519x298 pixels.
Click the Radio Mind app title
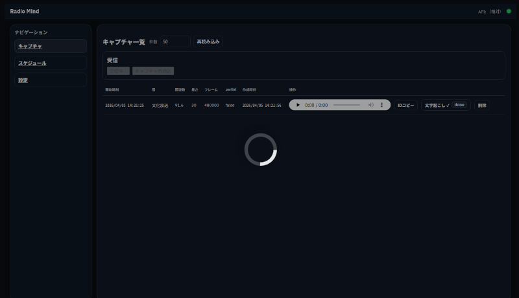[25, 11]
